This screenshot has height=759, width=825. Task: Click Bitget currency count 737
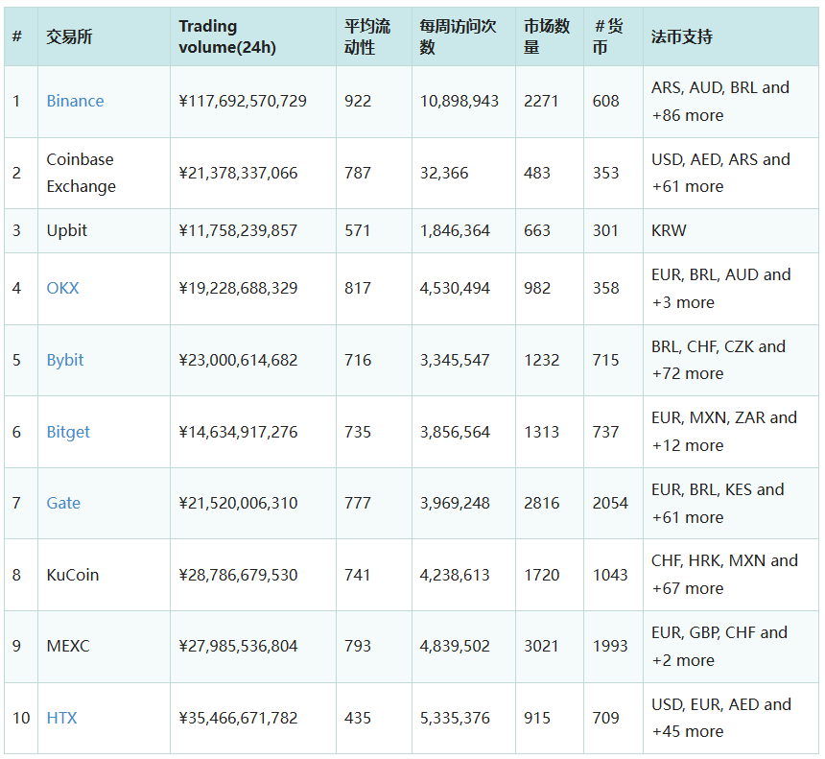click(606, 432)
